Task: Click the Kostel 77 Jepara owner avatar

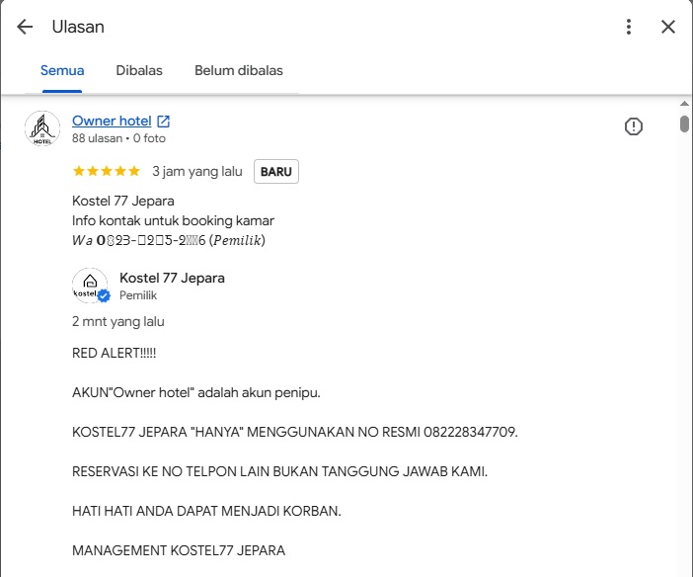Action: [90, 286]
